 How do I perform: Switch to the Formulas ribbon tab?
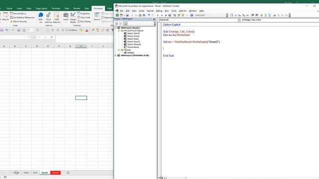coord(56,8)
